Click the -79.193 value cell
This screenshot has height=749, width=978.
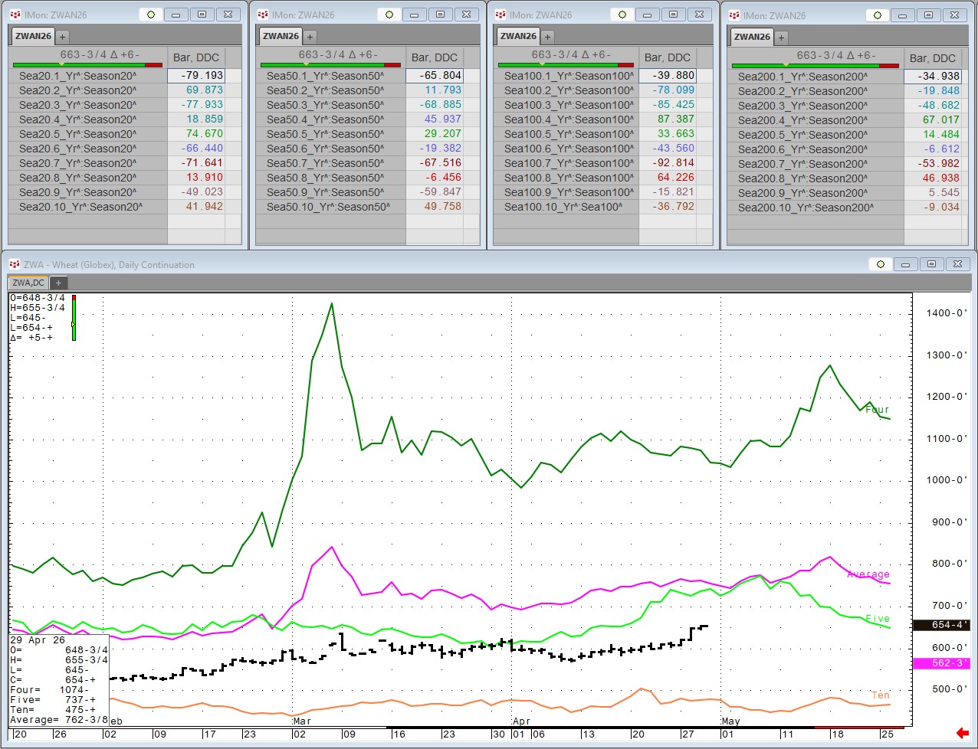point(196,76)
